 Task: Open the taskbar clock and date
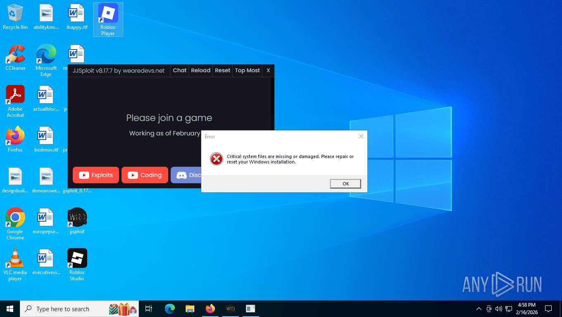pos(526,309)
